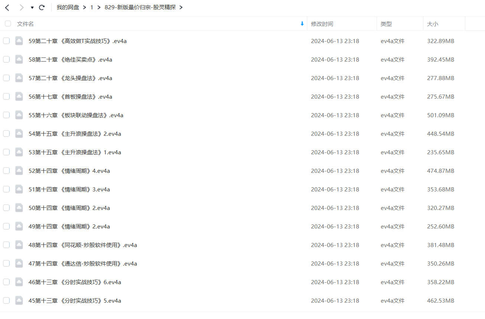This screenshot has width=485, height=319.
Task: Click size value 322.89MB
Action: (x=440, y=41)
